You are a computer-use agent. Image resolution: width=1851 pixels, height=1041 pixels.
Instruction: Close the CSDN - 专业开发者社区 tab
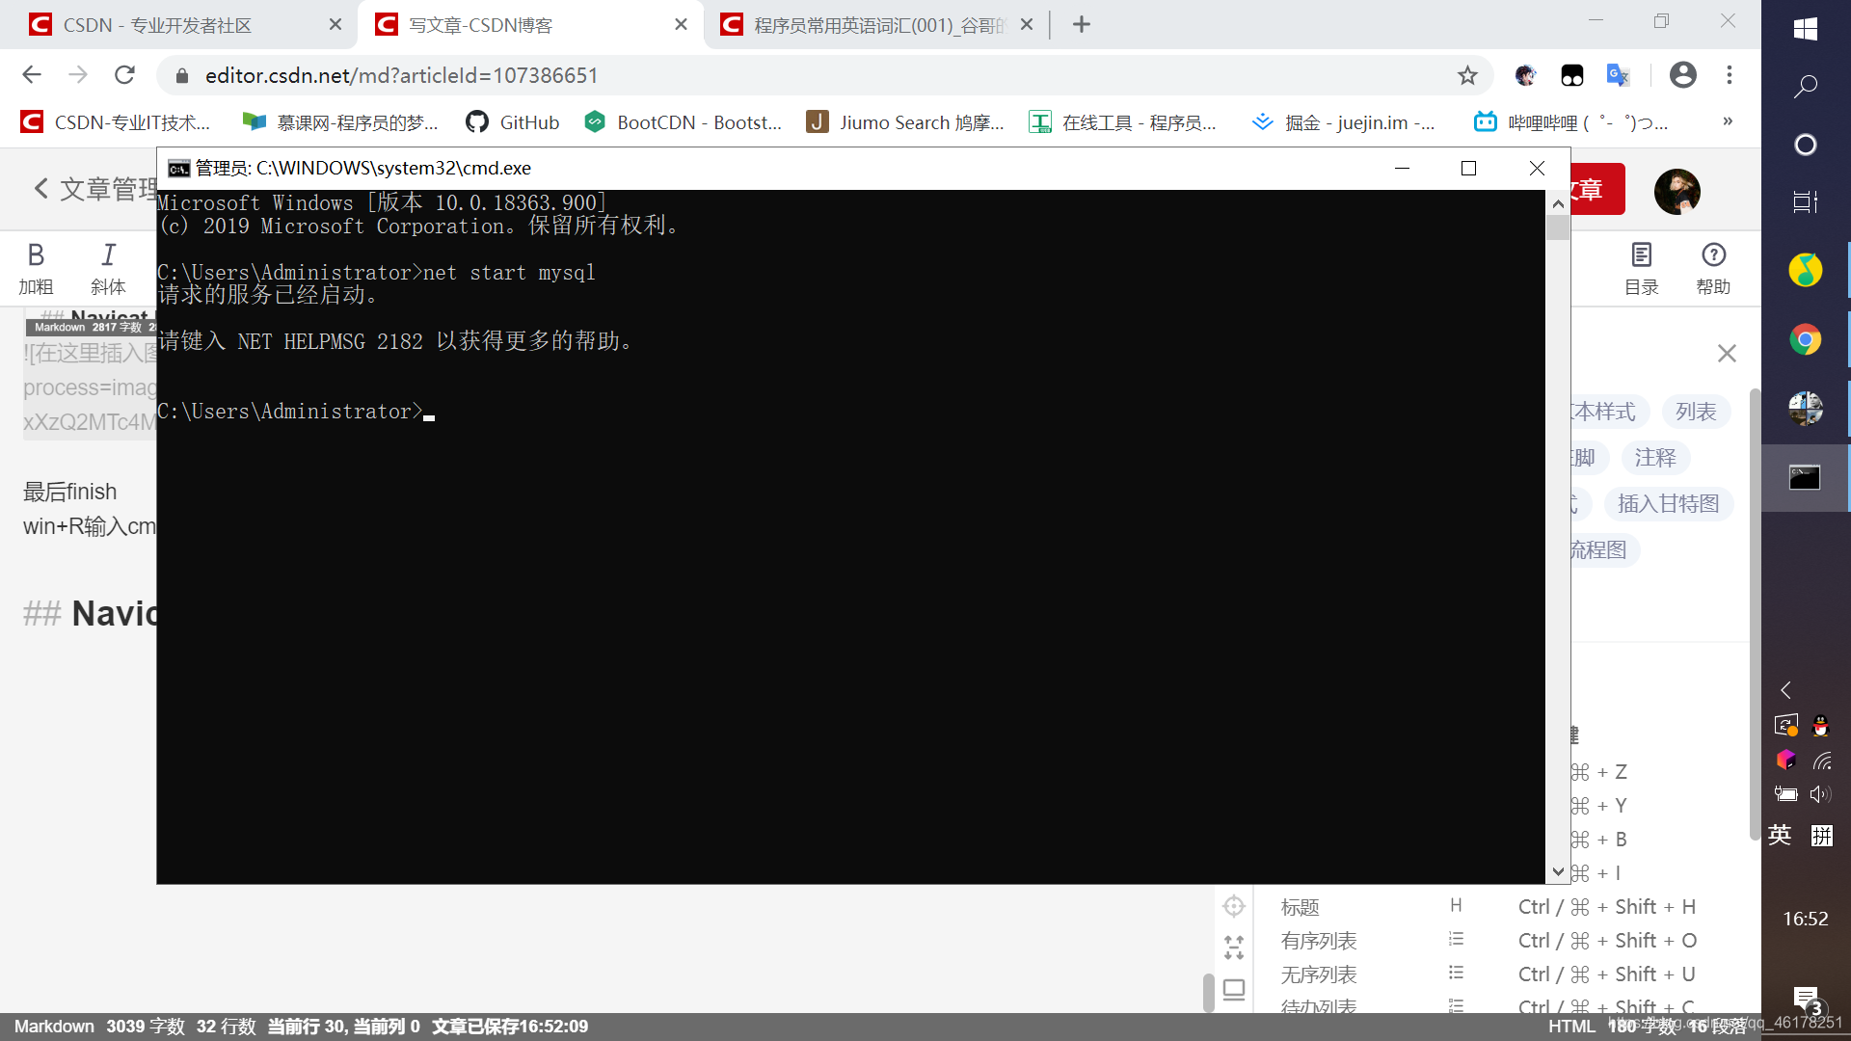(335, 25)
